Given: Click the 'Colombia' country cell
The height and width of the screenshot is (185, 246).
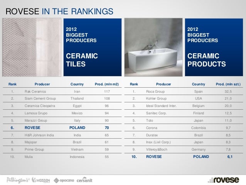Looking at the screenshot, I should coord(199,128).
